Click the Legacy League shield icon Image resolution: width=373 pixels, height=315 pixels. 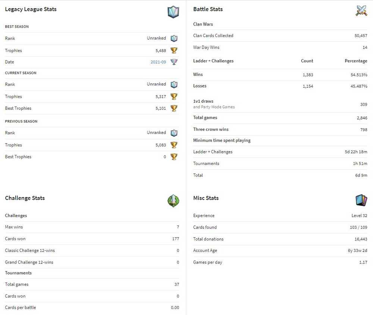[173, 12]
